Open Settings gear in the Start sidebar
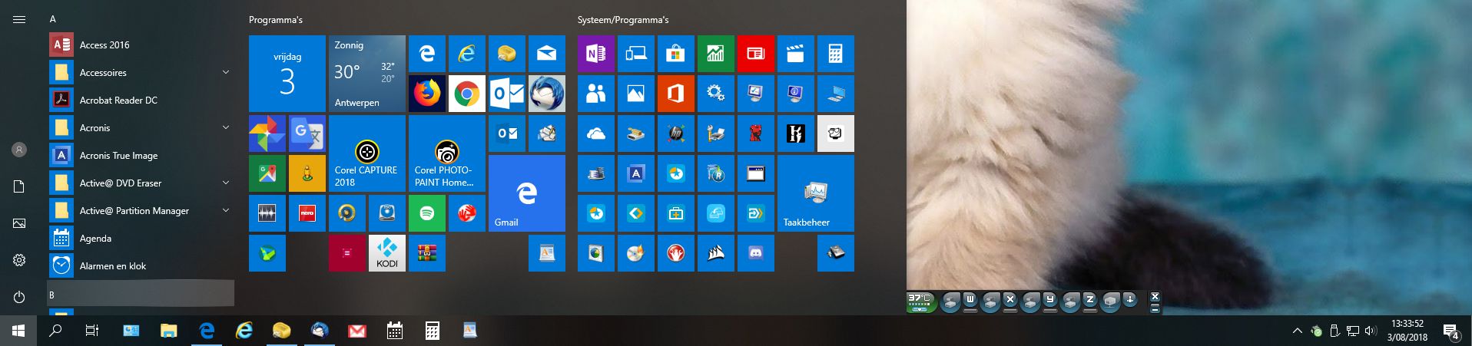Image resolution: width=1472 pixels, height=346 pixels. tap(19, 260)
